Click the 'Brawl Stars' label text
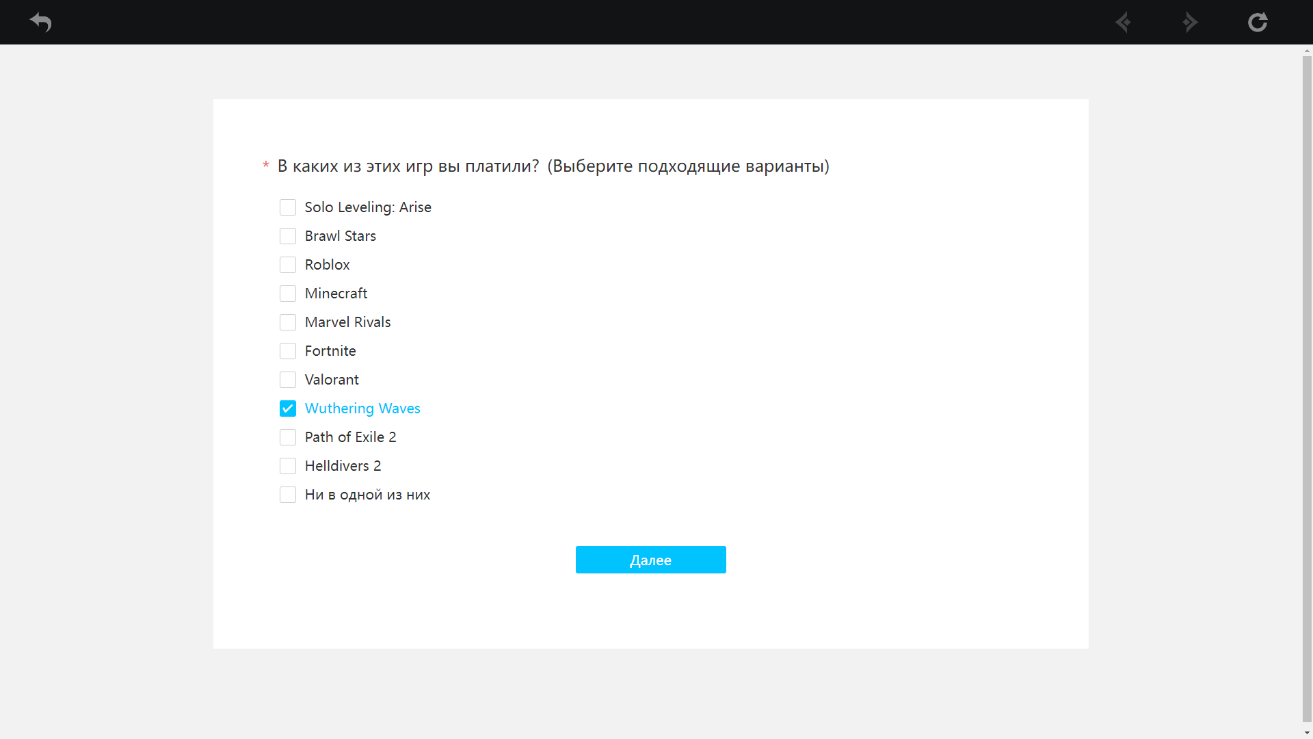 pos(341,236)
